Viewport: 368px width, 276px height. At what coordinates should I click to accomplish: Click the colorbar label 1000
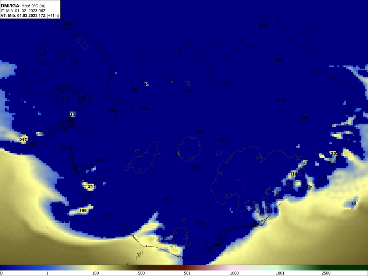(x=234, y=273)
